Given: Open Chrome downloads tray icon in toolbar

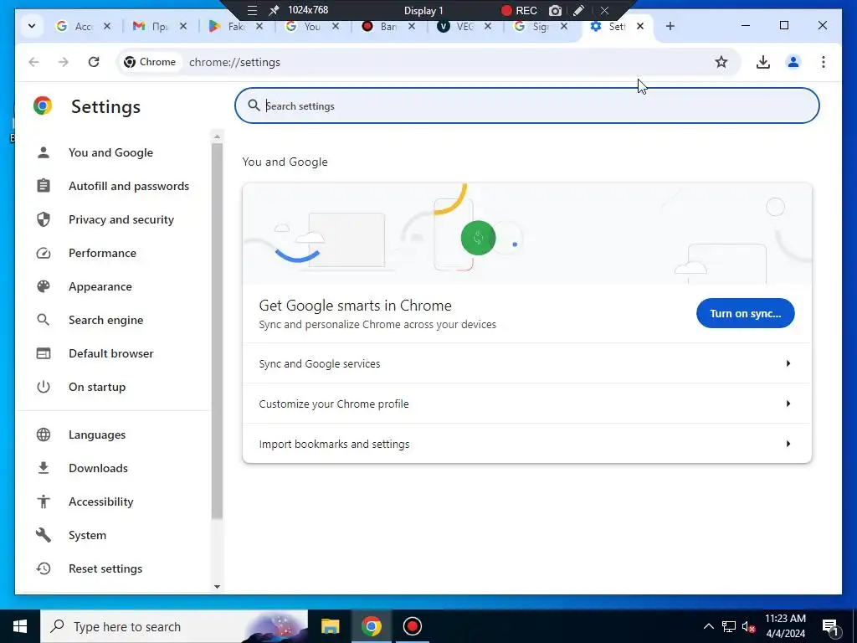Looking at the screenshot, I should point(763,62).
